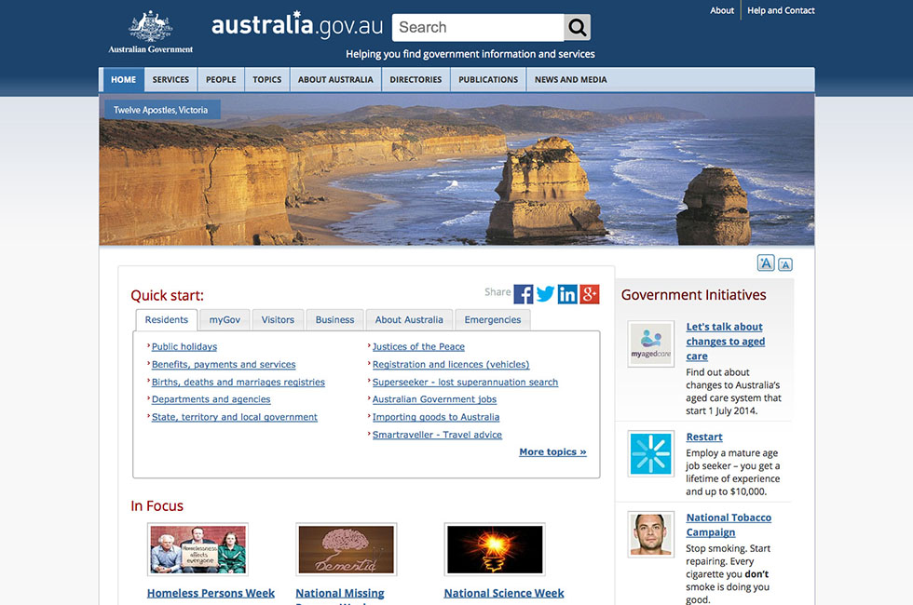This screenshot has width=913, height=605.
Task: Open the Help and Contact link
Action: (x=781, y=10)
